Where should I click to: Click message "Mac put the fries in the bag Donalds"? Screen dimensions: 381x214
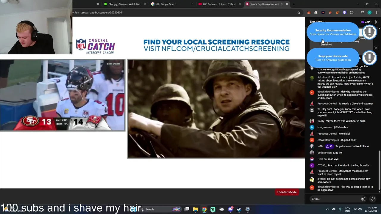click(349, 166)
